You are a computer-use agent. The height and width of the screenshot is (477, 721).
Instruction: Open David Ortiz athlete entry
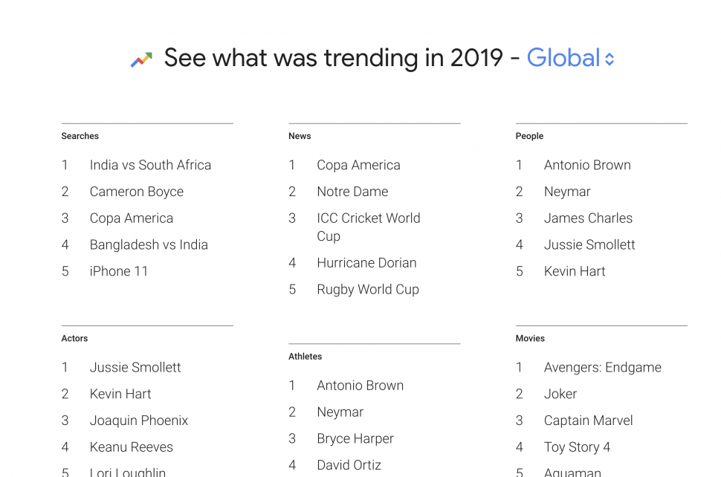coord(349,465)
